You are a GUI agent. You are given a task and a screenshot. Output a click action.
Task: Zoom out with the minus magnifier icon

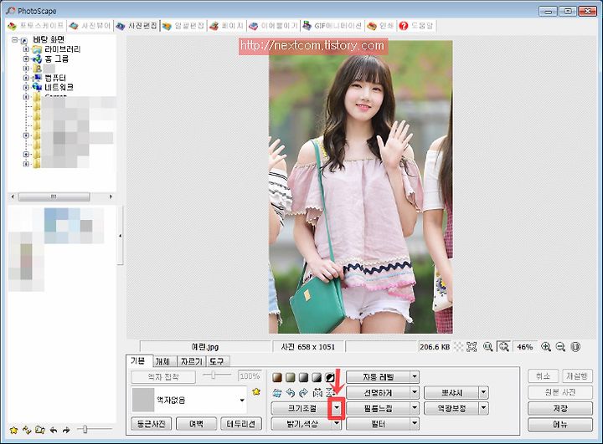pyautogui.click(x=560, y=347)
